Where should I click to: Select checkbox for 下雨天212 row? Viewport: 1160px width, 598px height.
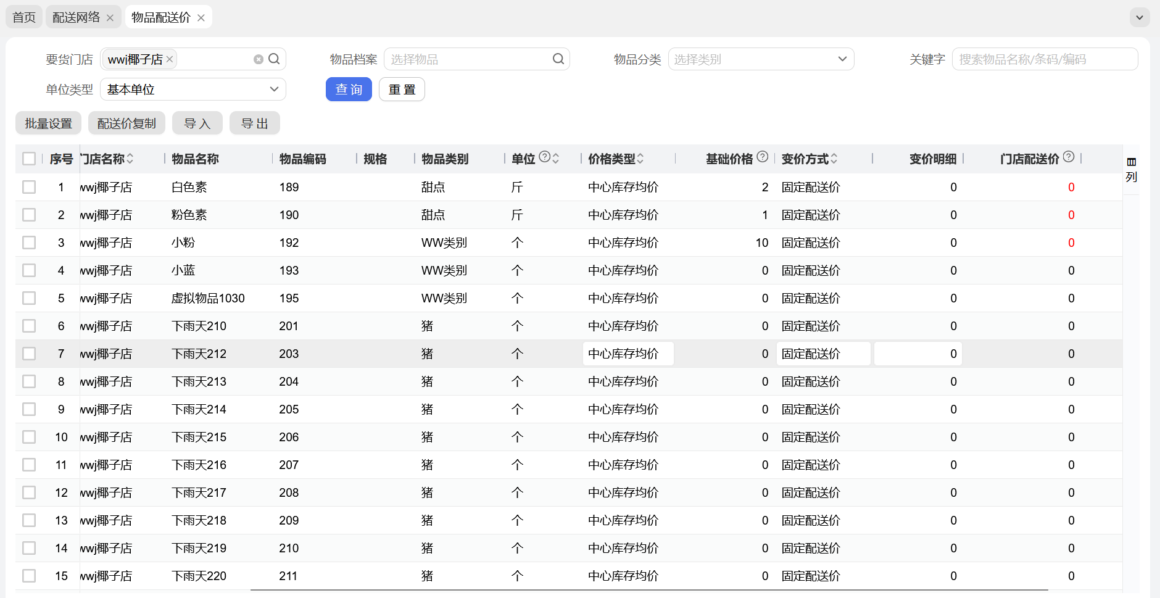point(29,354)
